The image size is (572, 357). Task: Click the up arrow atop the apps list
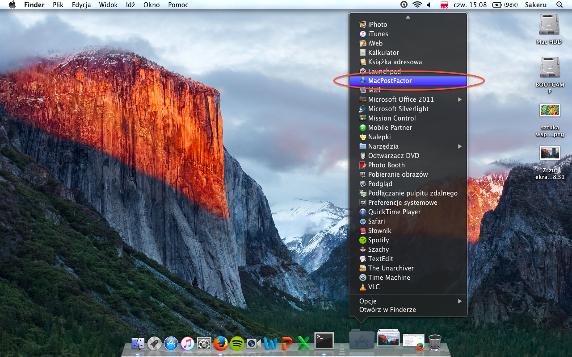(x=408, y=17)
